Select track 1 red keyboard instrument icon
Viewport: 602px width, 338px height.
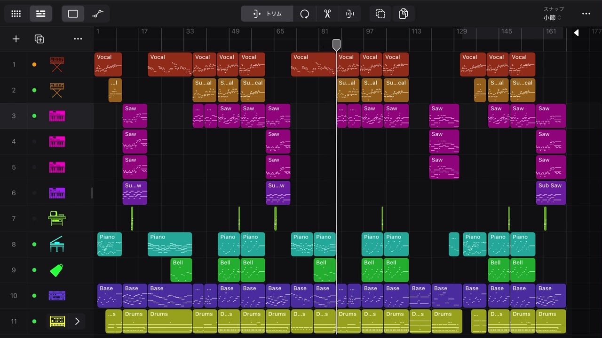click(57, 64)
